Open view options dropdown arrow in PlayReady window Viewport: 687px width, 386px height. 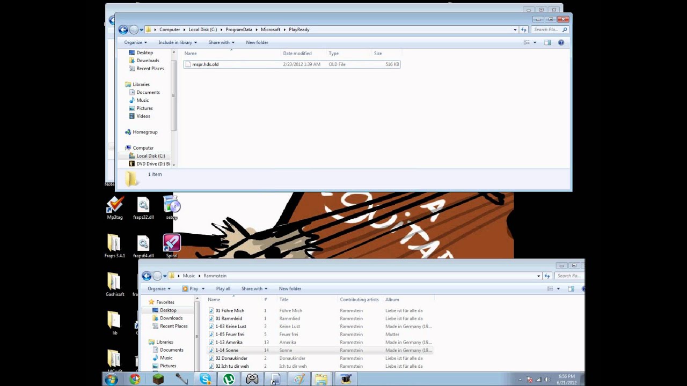[535, 42]
